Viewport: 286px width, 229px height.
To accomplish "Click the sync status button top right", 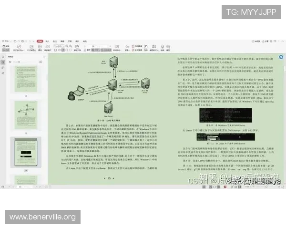I will 256,42.
